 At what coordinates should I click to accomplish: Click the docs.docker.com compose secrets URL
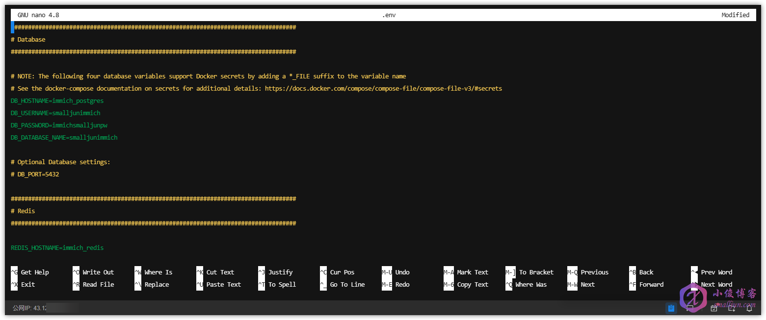(x=383, y=89)
